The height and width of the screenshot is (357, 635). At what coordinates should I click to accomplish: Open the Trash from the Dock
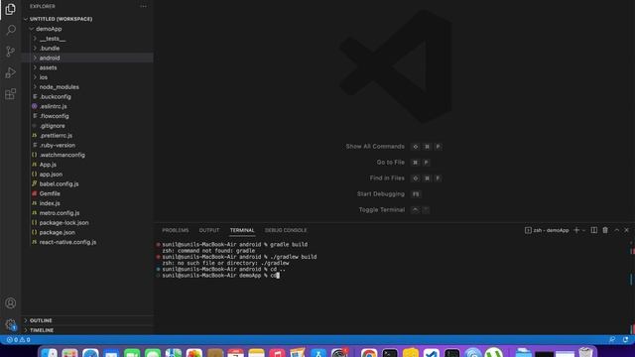click(x=585, y=353)
